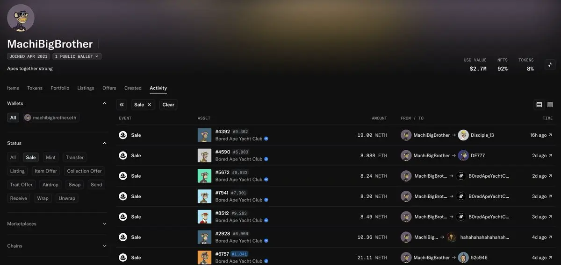Select the All wallets filter
This screenshot has width=561, height=265.
13,118
